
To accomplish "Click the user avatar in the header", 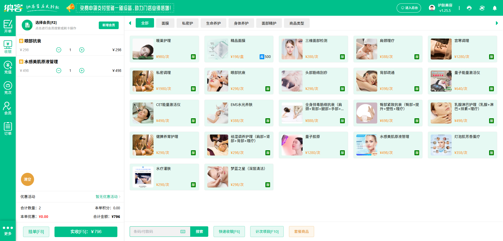I will tap(432, 8).
